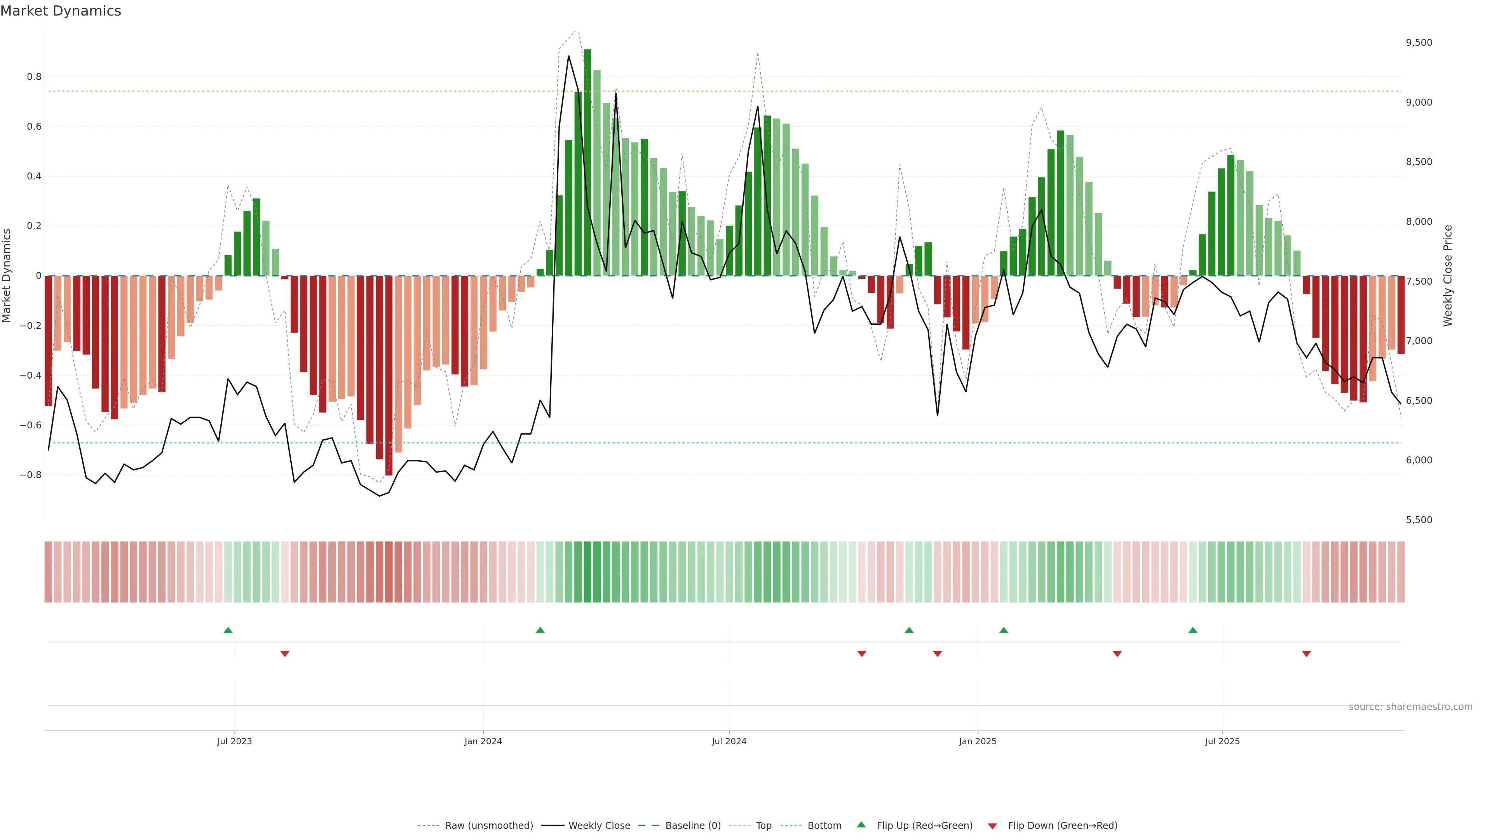
Task: Click the darkest green heat strip cell
Action: coord(587,572)
